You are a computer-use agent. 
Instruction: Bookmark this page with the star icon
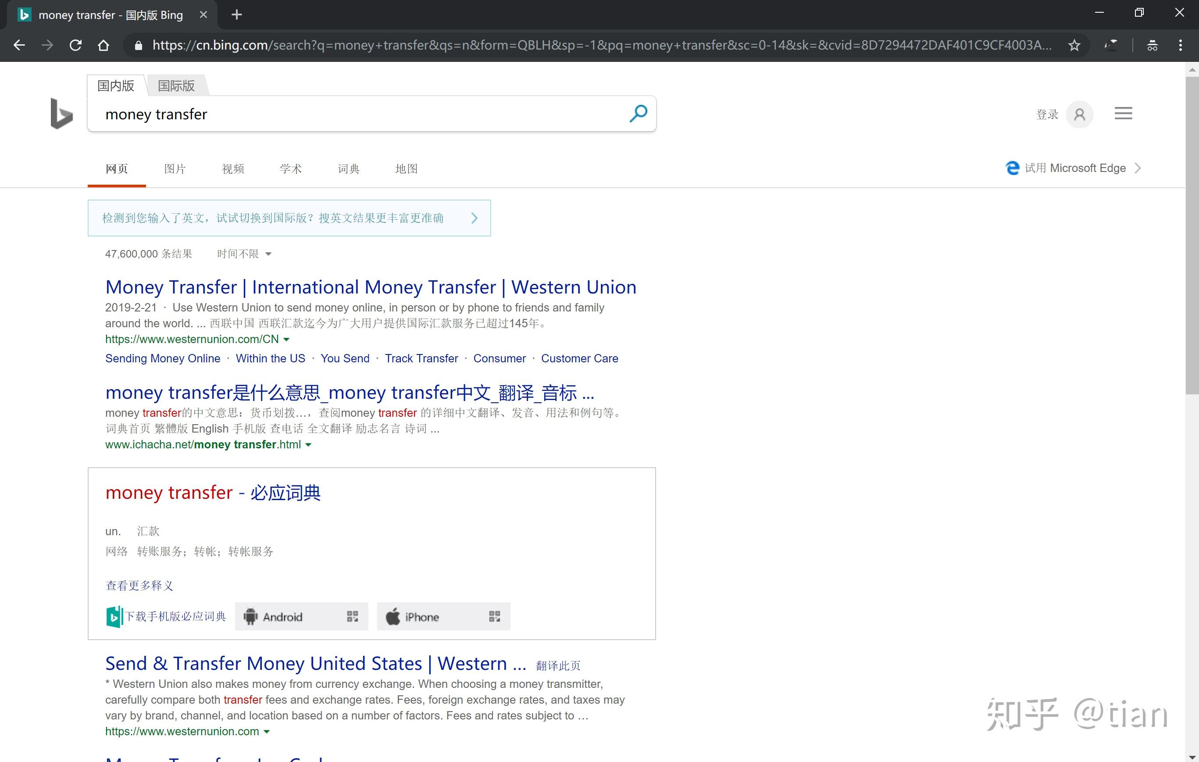pos(1074,45)
